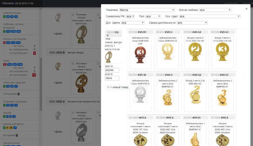The image size is (253, 146).
Task: Click blue 176 badge under Фигуры пластиковые
Action: [x=19, y=43]
